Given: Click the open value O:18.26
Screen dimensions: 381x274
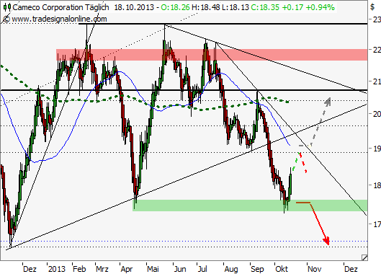Looking at the screenshot, I should pos(175,7).
